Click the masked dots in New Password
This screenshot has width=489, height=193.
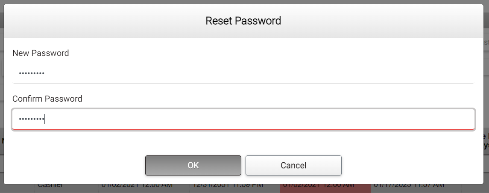pyautogui.click(x=32, y=74)
